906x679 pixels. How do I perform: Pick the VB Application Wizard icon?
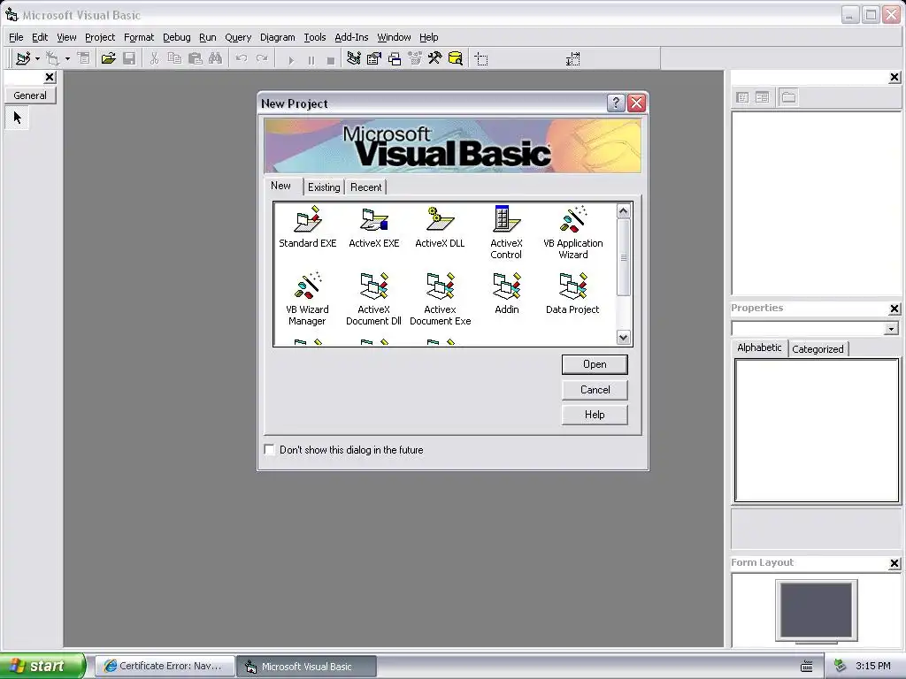click(572, 233)
